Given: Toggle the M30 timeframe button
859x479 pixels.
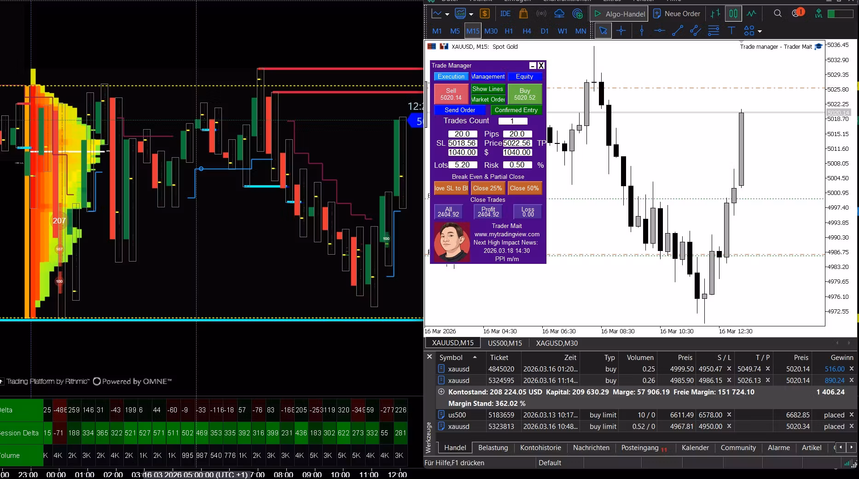Looking at the screenshot, I should click(x=491, y=31).
